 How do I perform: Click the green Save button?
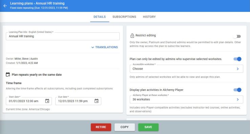click(x=148, y=127)
